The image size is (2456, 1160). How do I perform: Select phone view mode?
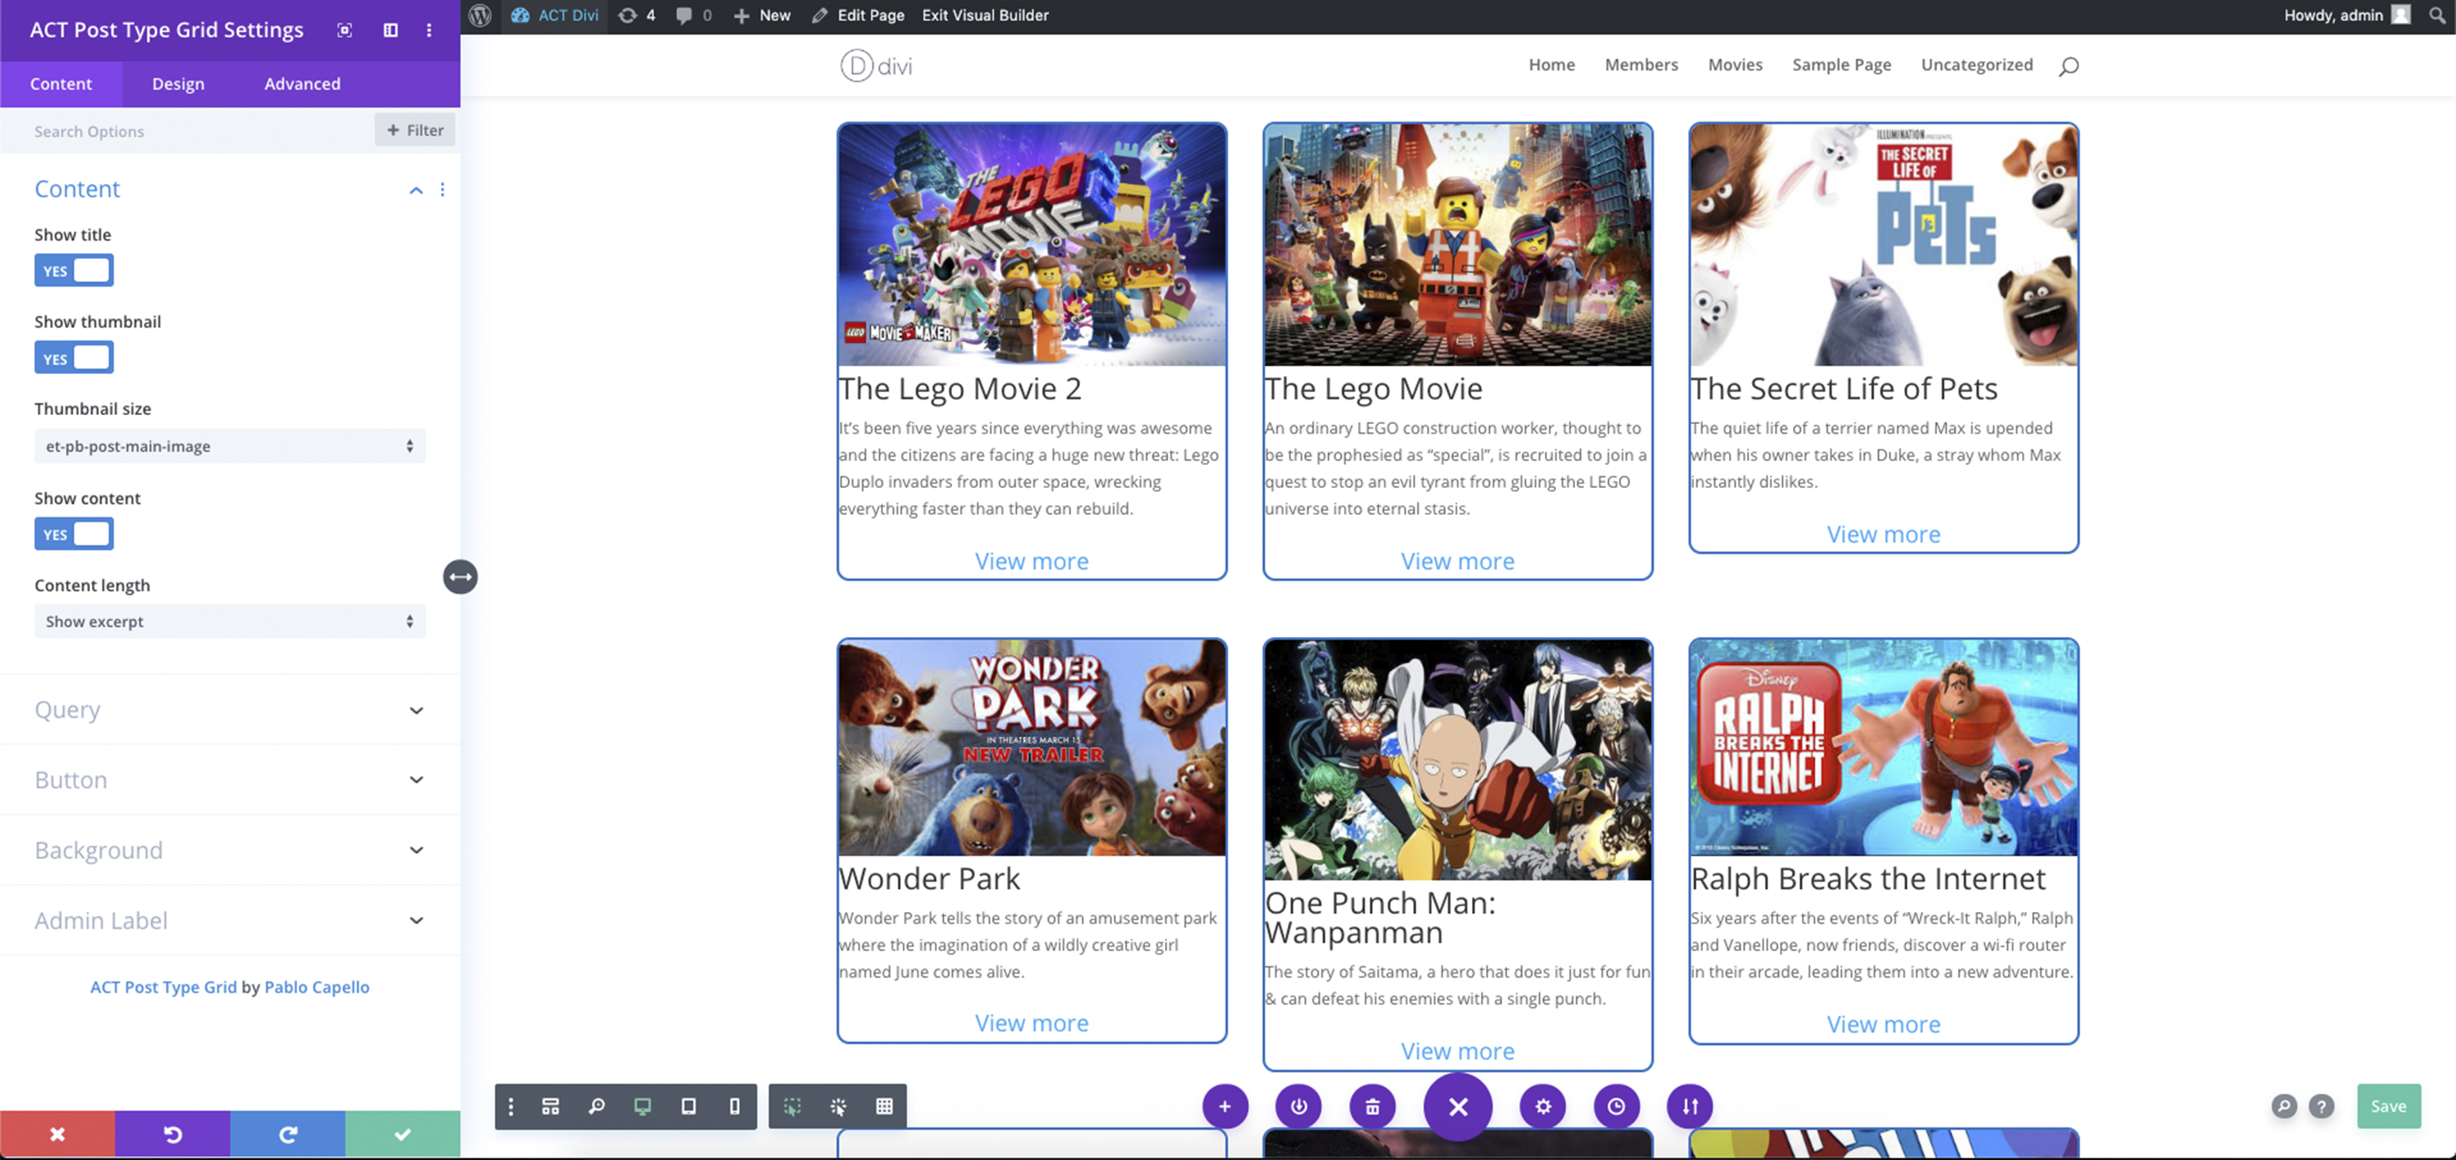[x=734, y=1107]
